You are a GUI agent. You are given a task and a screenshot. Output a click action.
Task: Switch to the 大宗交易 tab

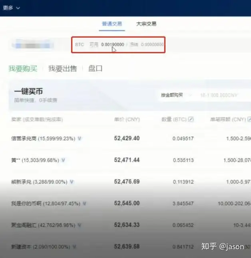[146, 24]
